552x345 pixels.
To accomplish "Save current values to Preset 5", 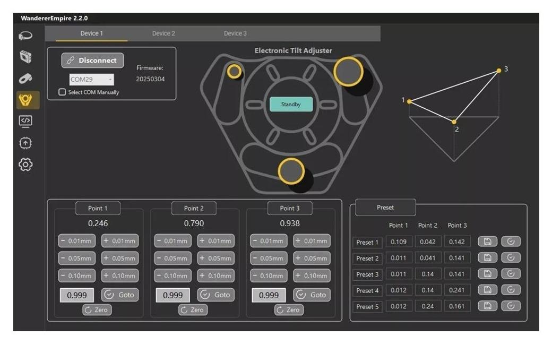I will click(x=487, y=306).
